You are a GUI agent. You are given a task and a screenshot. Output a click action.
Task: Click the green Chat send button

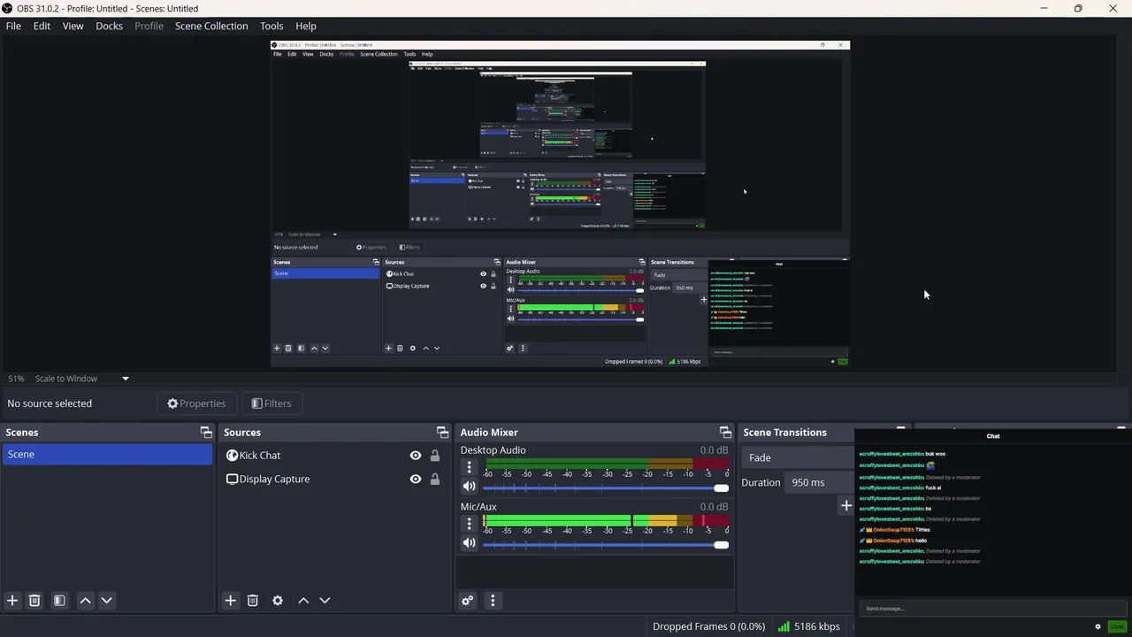click(x=1117, y=626)
